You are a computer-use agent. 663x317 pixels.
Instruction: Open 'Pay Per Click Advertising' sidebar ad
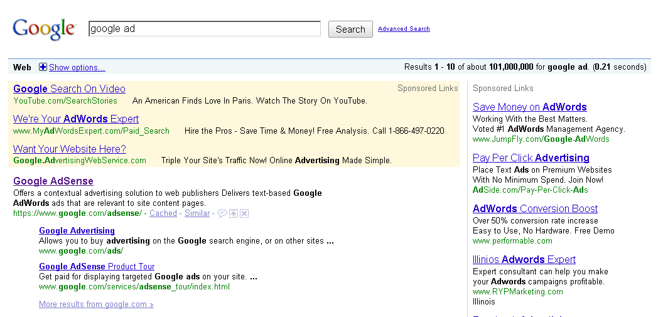pyautogui.click(x=531, y=158)
